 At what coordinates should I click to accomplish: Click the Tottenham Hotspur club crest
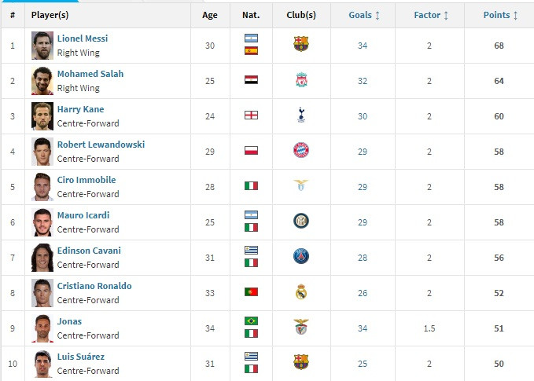[301, 115]
